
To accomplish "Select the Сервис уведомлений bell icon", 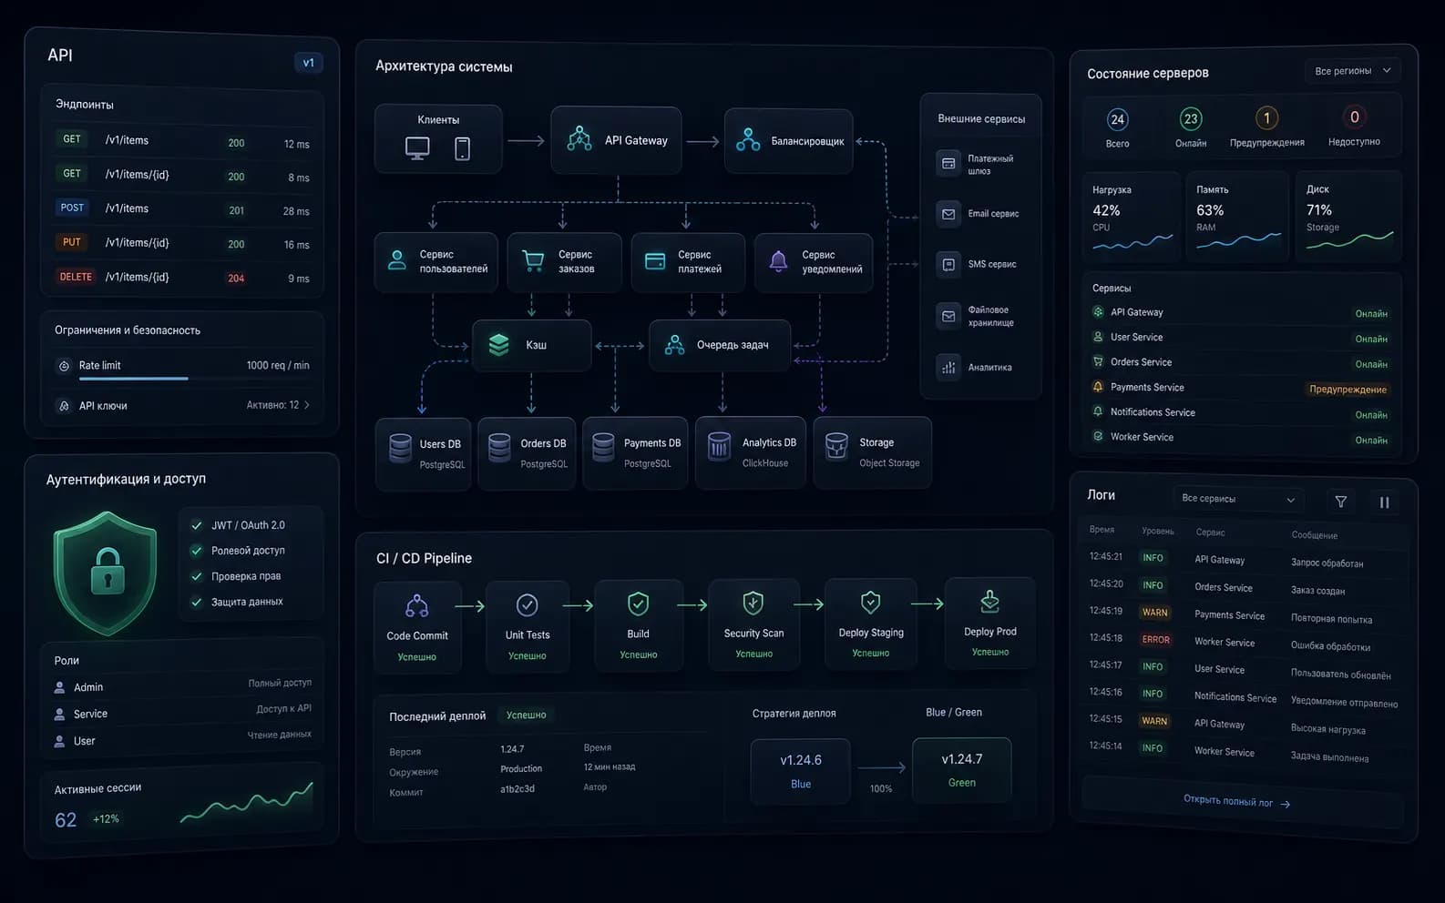I will click(x=778, y=261).
